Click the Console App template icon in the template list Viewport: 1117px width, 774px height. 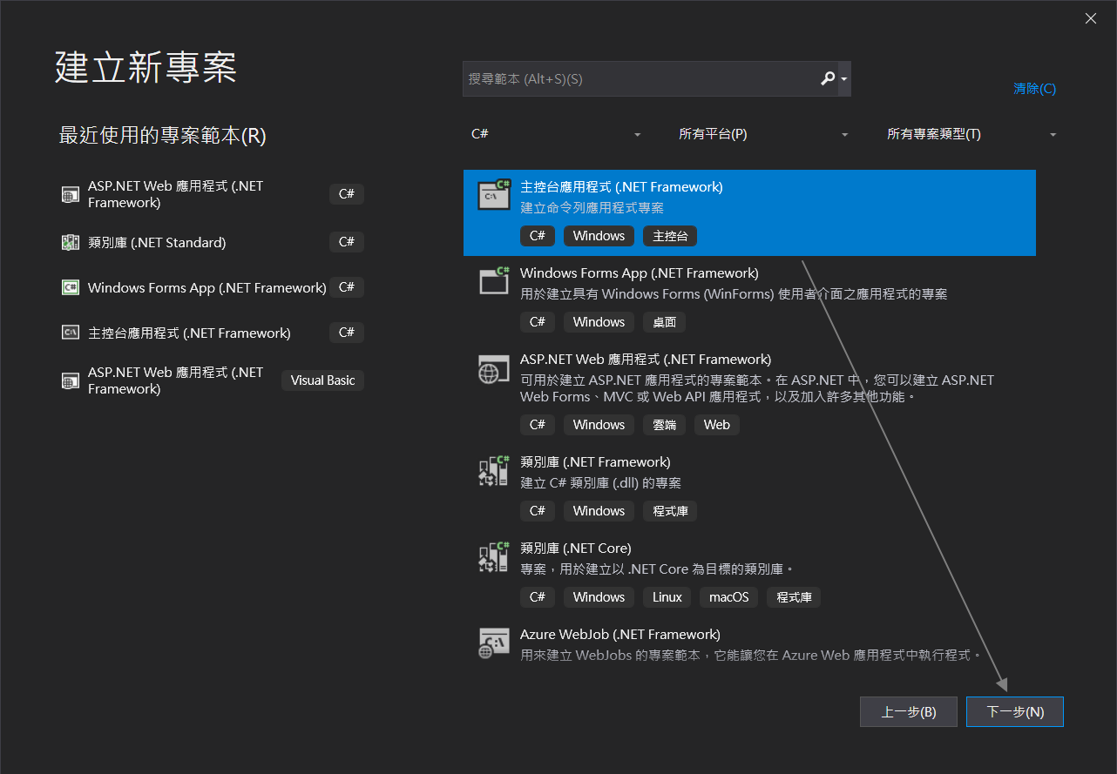coord(494,194)
